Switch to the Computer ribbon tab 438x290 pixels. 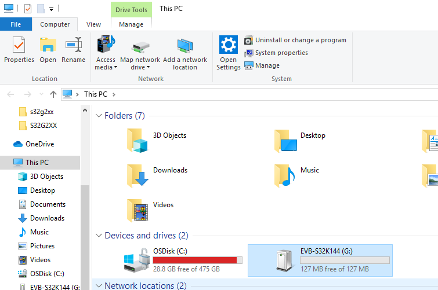55,24
